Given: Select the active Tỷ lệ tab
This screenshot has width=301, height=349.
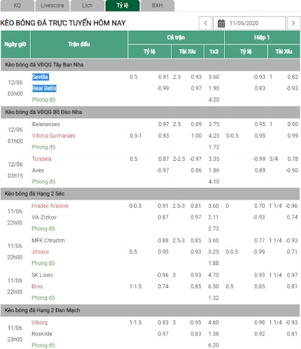Looking at the screenshot, I should tap(123, 5).
